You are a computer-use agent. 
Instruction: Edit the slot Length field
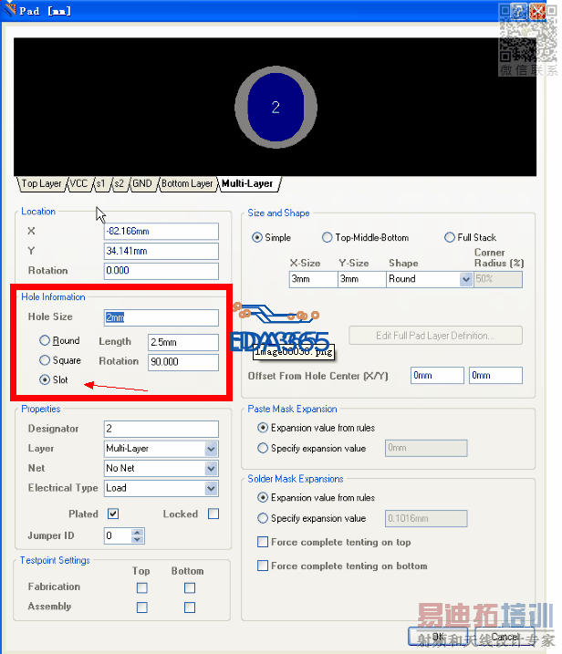pos(183,342)
